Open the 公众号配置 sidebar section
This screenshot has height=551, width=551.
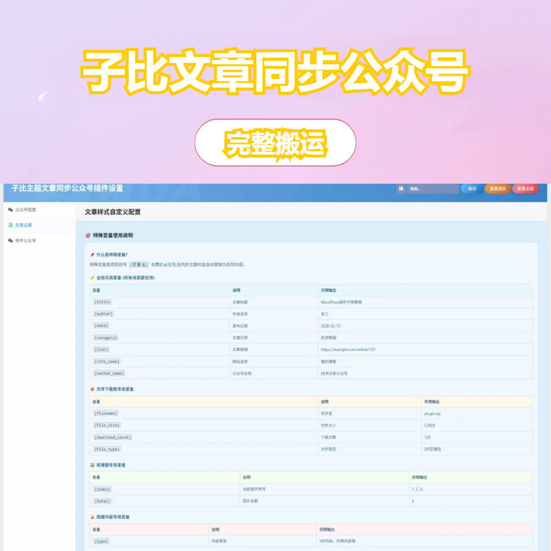[x=39, y=210]
